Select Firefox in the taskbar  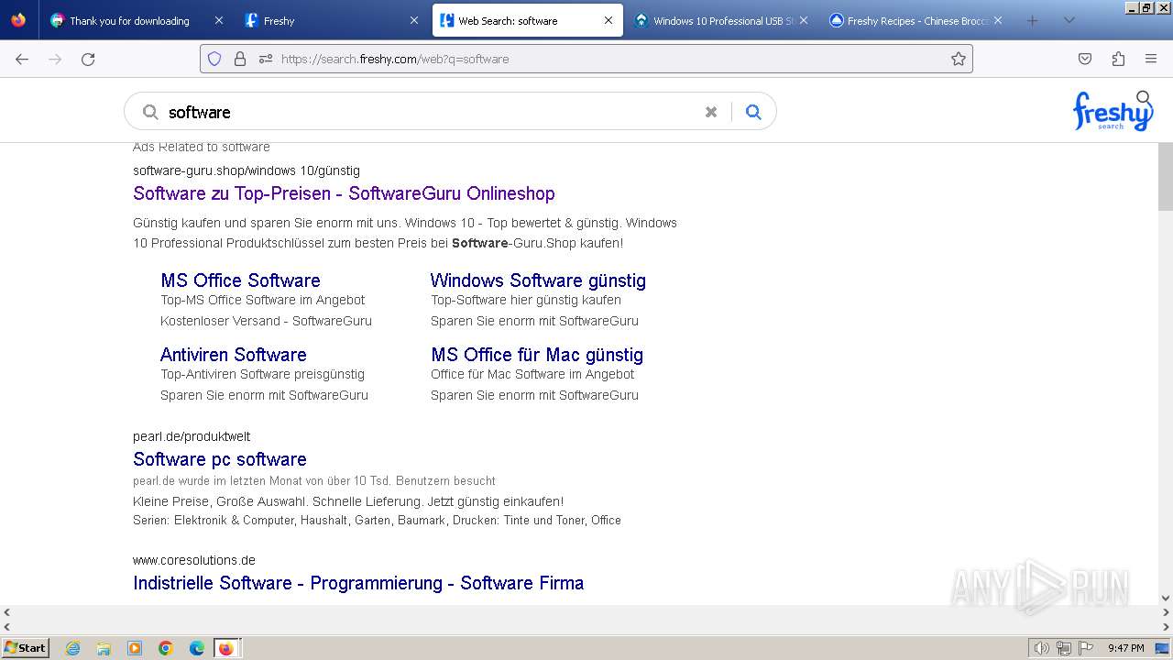click(226, 648)
